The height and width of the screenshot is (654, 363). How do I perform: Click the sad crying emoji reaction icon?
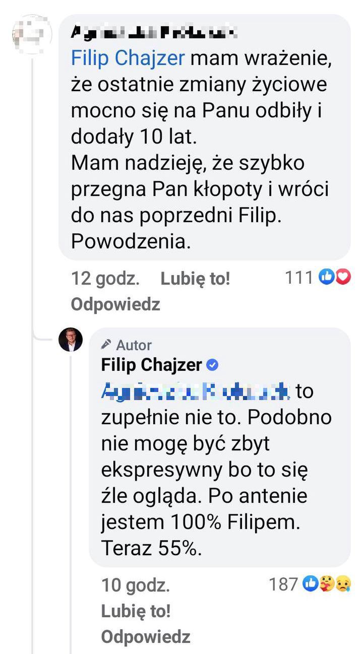[x=343, y=584]
